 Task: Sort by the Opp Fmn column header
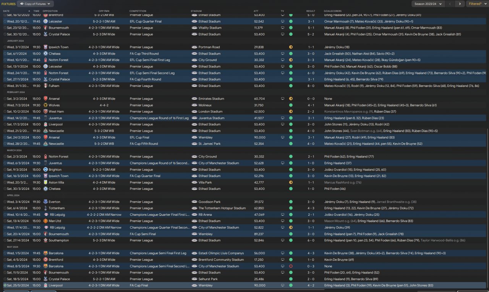coord(104,11)
